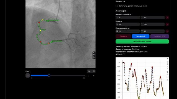
Task: Click the «Пройденное расстояние» value line
Action: coord(132,52)
